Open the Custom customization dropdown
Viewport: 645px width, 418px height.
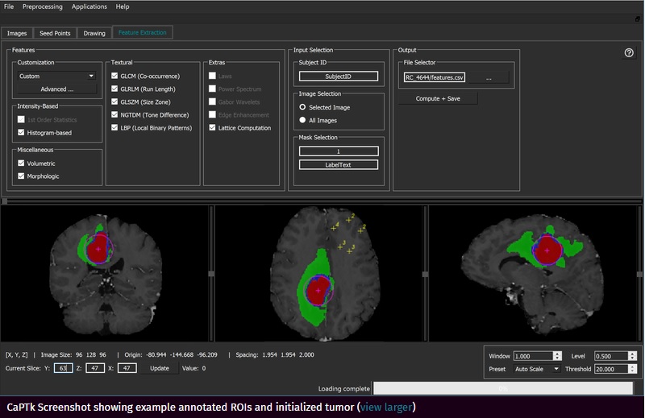pyautogui.click(x=56, y=76)
